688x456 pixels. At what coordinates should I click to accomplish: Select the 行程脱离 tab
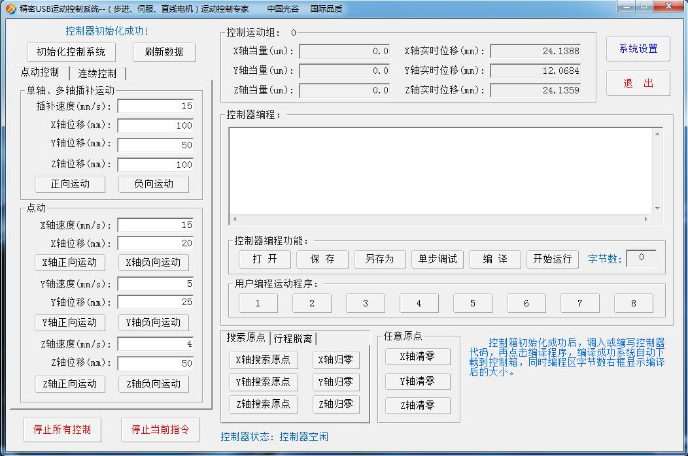click(293, 338)
